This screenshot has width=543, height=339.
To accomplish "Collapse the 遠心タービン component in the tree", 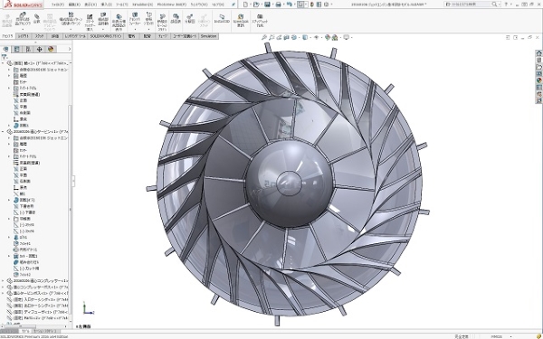I will pos(3,132).
